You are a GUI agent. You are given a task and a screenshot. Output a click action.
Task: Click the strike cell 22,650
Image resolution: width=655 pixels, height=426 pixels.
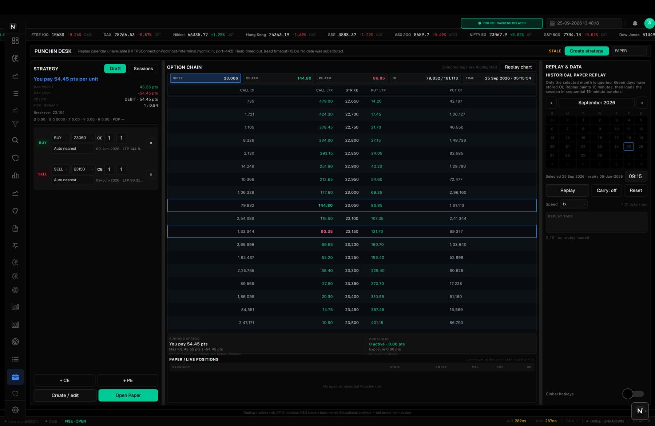coord(352,101)
